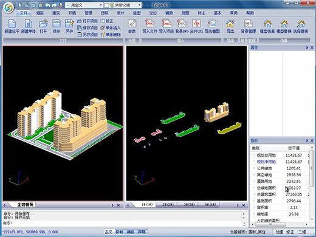Open the first 未定义 dropdown in title bar

coord(84,5)
